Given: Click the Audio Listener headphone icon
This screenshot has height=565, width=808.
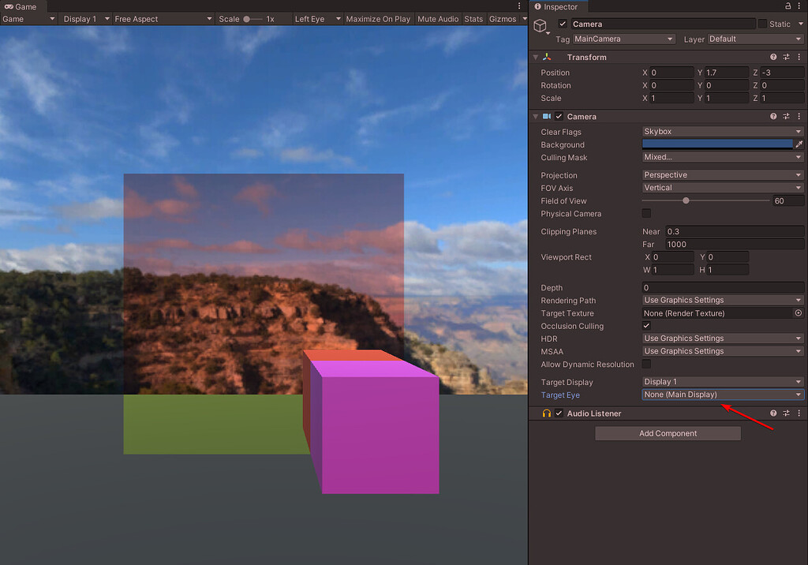Looking at the screenshot, I should click(546, 413).
